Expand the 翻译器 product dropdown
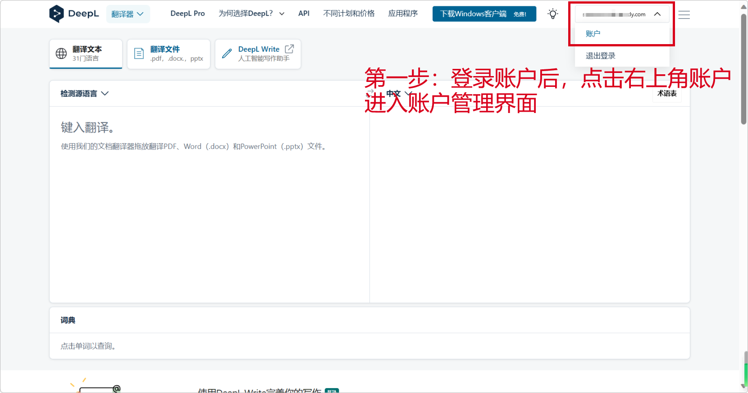748x393 pixels. [128, 14]
